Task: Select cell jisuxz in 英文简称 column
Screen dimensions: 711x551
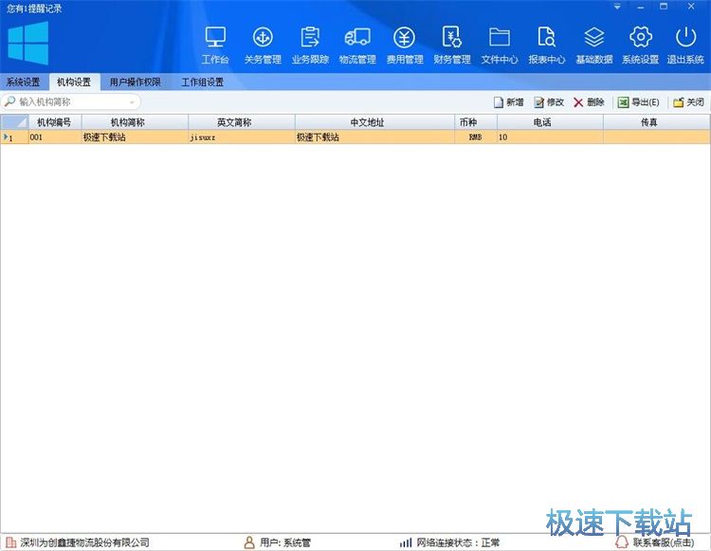Action: pyautogui.click(x=241, y=137)
